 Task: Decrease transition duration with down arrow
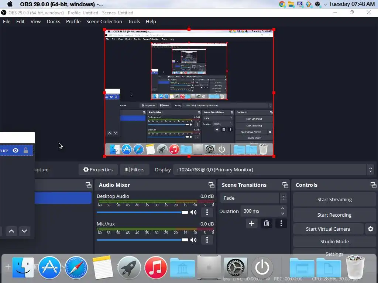[x=282, y=214]
